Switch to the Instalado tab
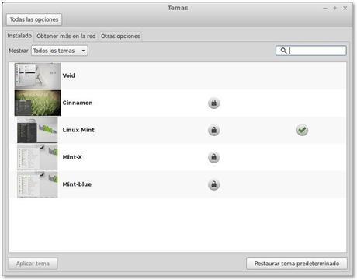Image resolution: width=357 pixels, height=280 pixels. (19, 36)
